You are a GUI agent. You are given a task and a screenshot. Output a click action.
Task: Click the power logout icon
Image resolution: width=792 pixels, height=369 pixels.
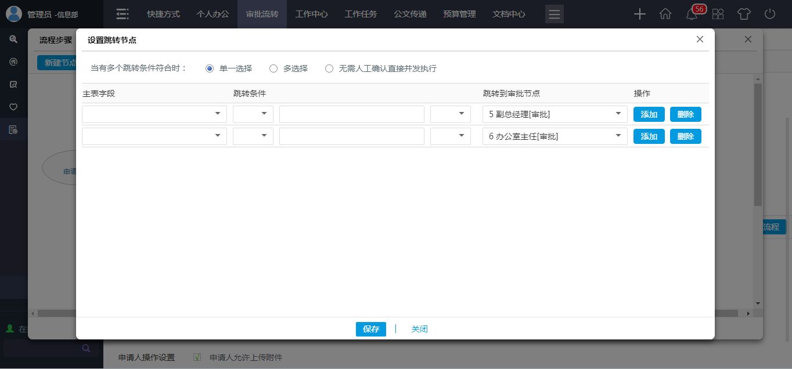(770, 15)
